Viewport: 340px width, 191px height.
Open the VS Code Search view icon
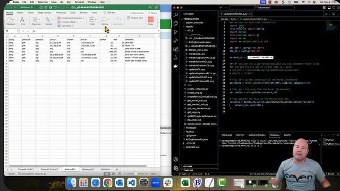[x=176, y=15]
